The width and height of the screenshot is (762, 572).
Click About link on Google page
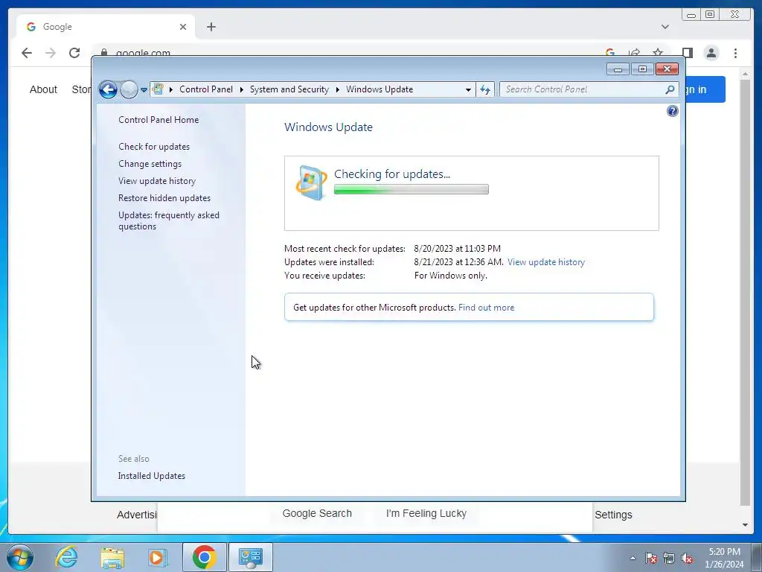point(43,89)
